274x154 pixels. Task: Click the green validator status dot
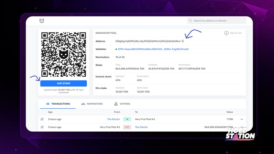(116, 49)
